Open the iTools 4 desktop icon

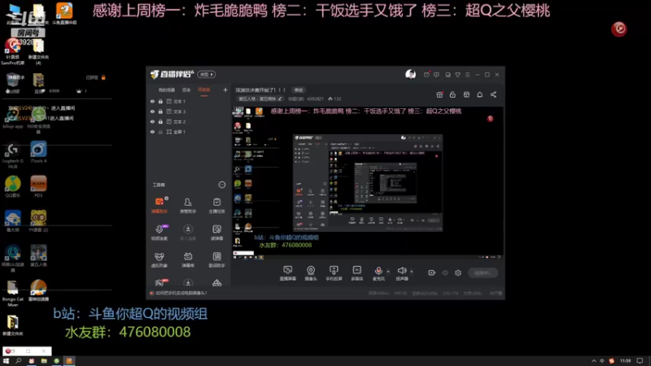pos(38,152)
